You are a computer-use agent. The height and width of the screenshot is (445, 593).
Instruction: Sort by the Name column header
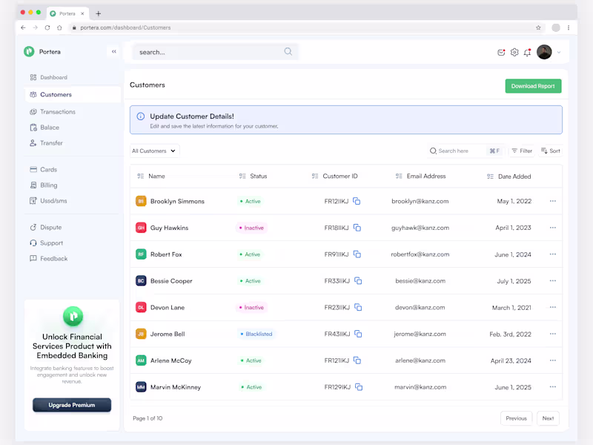point(151,176)
